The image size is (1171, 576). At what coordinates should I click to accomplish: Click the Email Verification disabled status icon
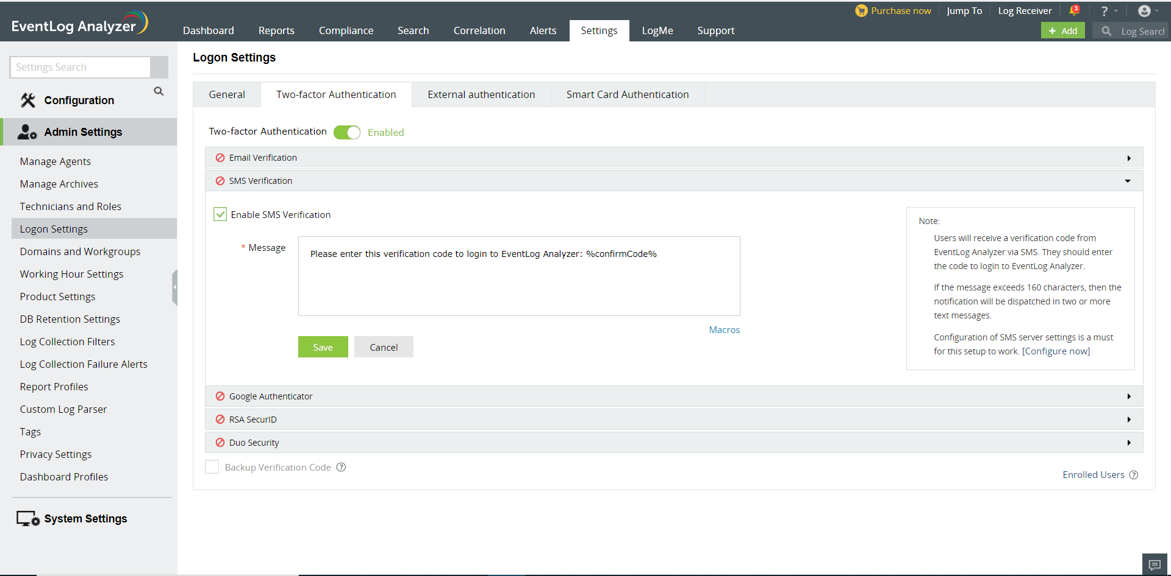220,158
